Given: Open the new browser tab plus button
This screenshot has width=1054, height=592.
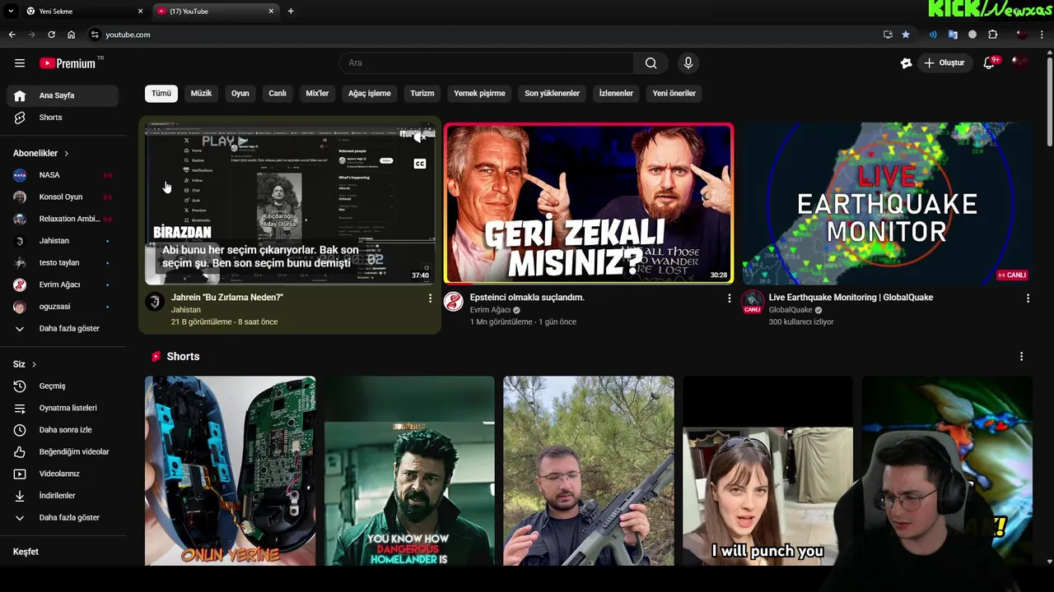Looking at the screenshot, I should (291, 11).
